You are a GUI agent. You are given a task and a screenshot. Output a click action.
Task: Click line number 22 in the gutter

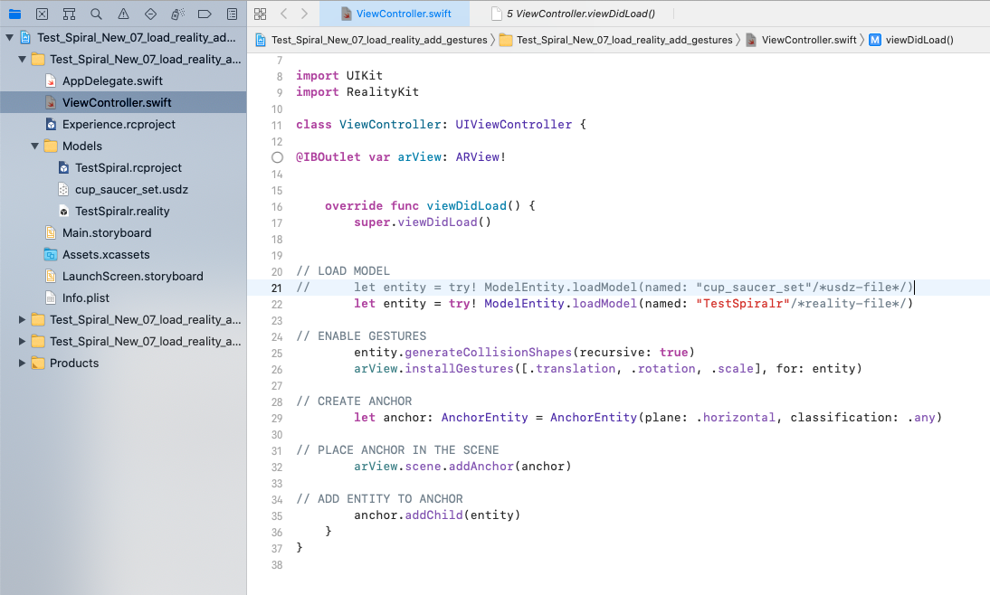[x=277, y=304]
